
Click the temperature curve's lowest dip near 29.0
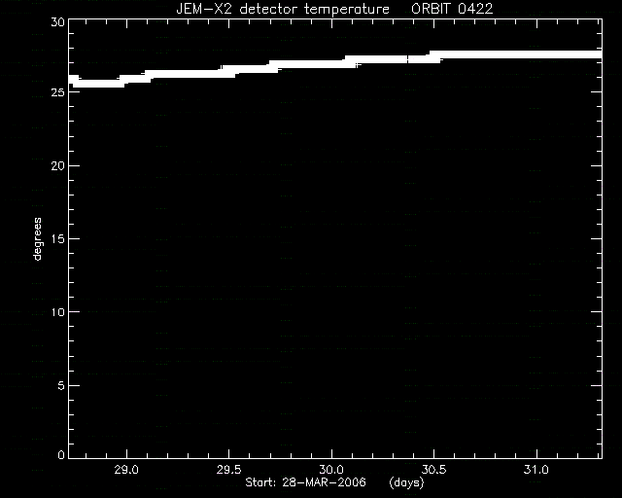[x=98, y=84]
